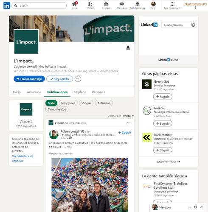The width and height of the screenshot is (208, 212).
Task: Toggle the Siguiendo follow button
Action: [x=59, y=79]
